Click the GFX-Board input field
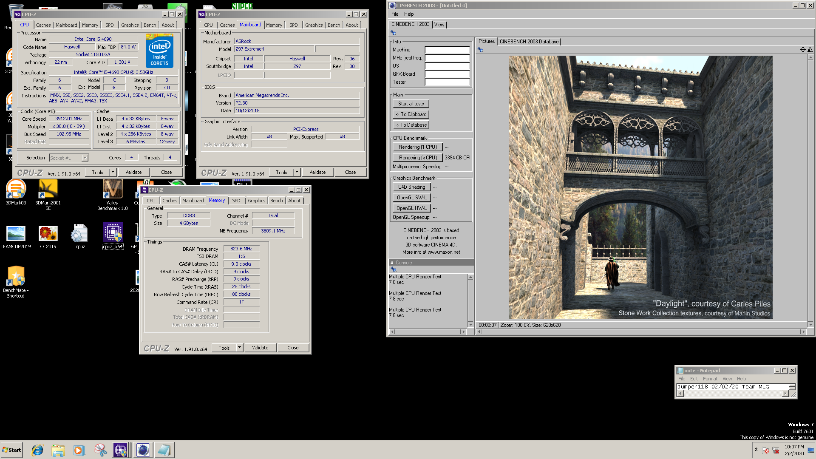The image size is (816, 459). click(447, 74)
